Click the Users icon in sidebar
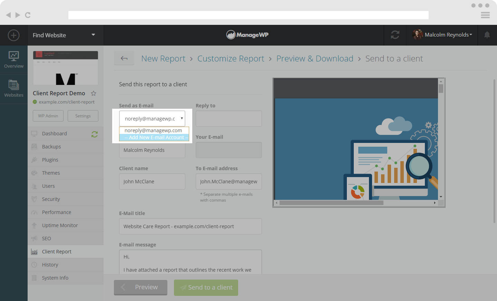This screenshot has width=497, height=301. [34, 186]
